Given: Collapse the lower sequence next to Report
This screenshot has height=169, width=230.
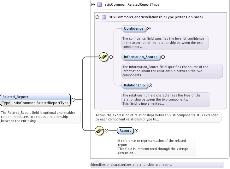Looking at the screenshot, I should pos(106,131).
